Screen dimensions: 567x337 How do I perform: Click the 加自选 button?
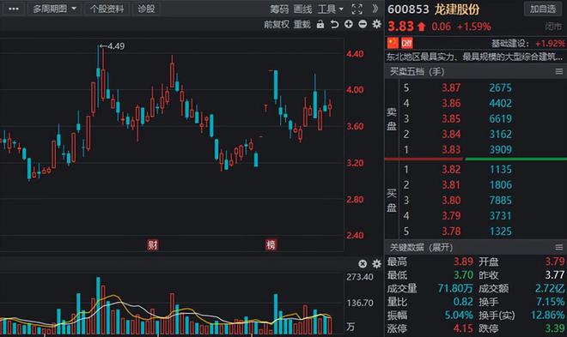point(543,9)
